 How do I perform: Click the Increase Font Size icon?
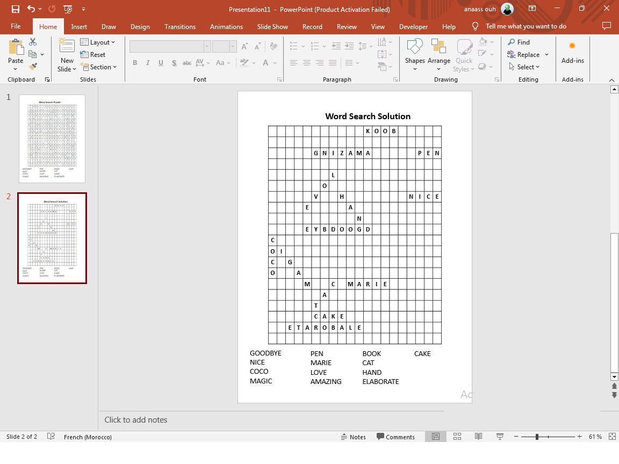tap(243, 47)
